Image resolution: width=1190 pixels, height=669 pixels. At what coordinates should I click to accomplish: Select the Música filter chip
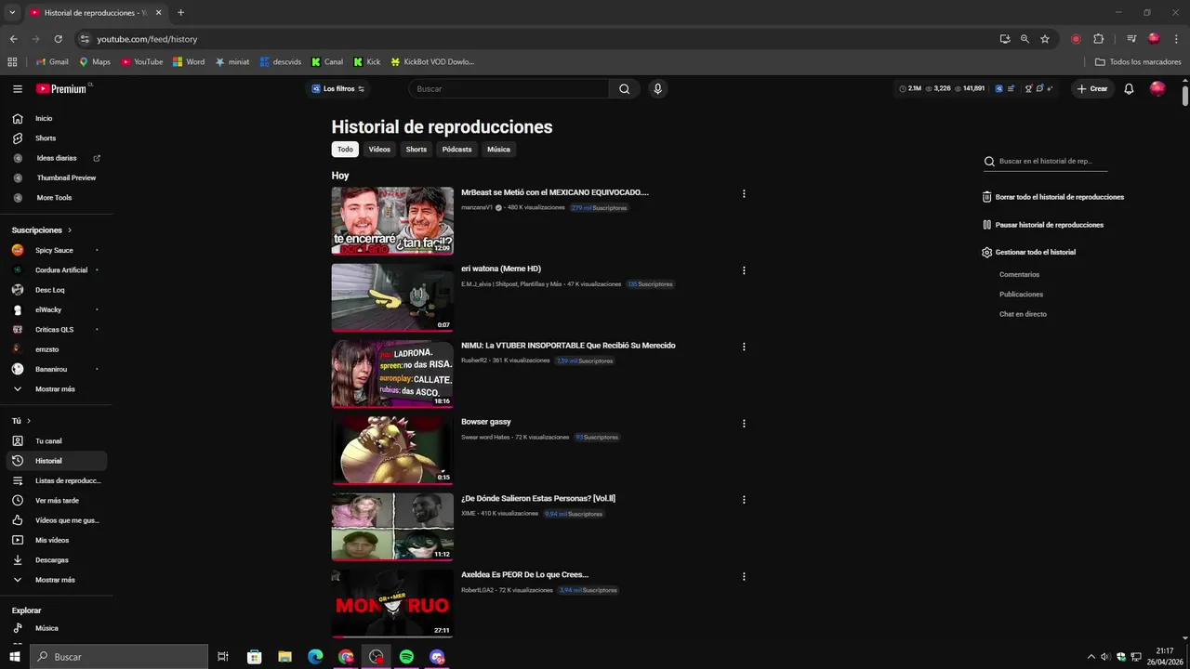pos(499,150)
